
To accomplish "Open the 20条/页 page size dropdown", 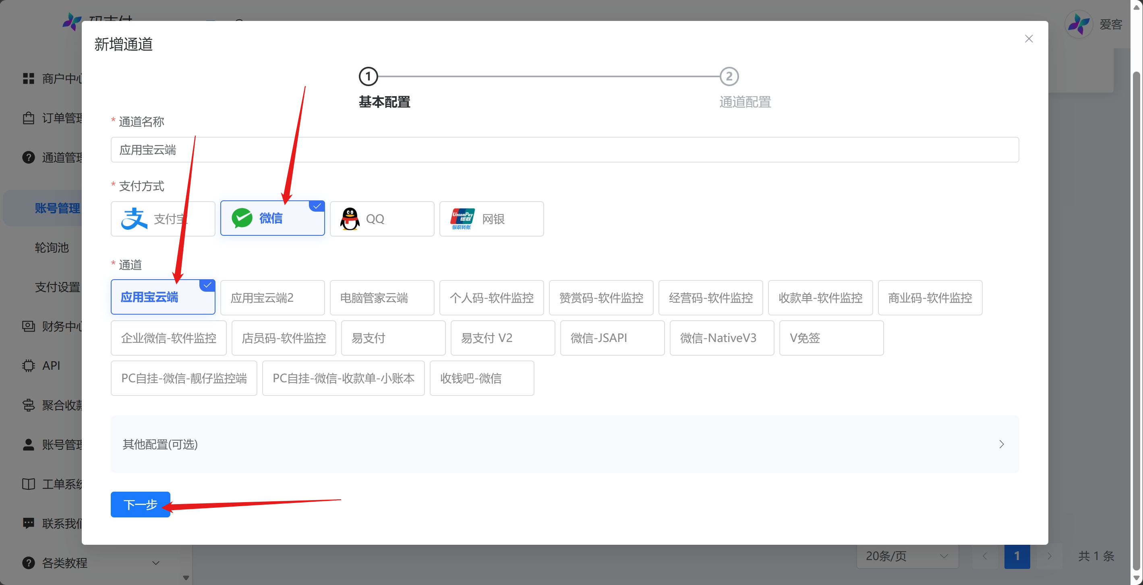I will 907,556.
